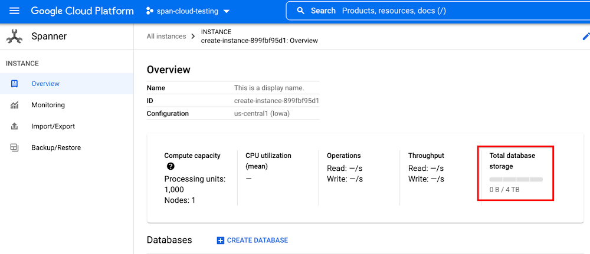
Task: Click the Spanner product logo icon
Action: click(x=14, y=37)
